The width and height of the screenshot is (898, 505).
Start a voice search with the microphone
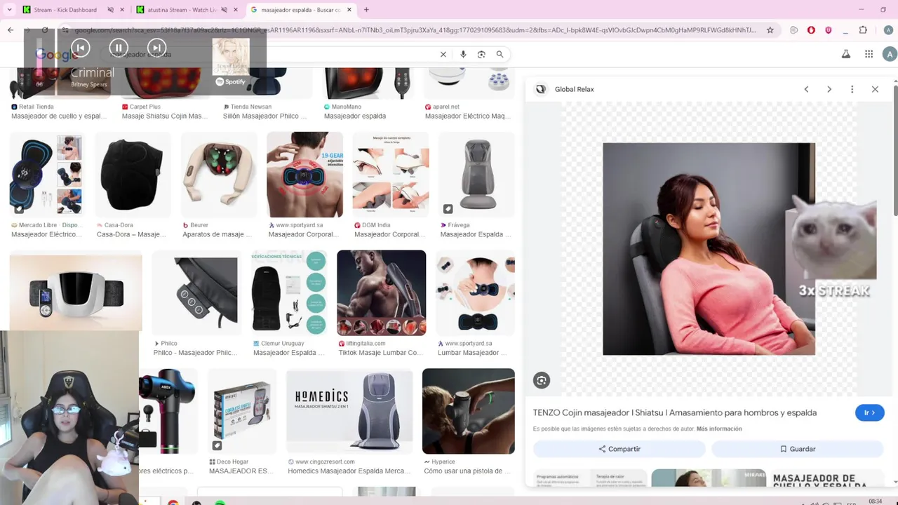click(x=463, y=54)
